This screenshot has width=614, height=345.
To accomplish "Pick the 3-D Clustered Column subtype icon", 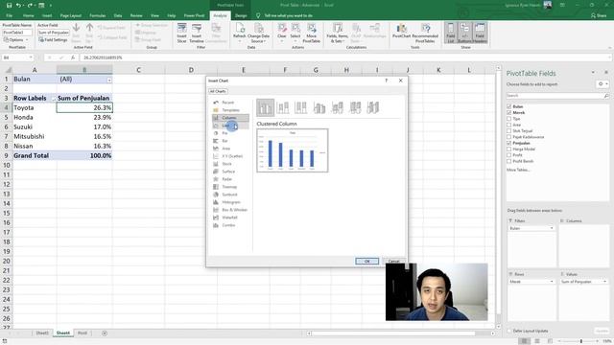I will click(x=319, y=107).
